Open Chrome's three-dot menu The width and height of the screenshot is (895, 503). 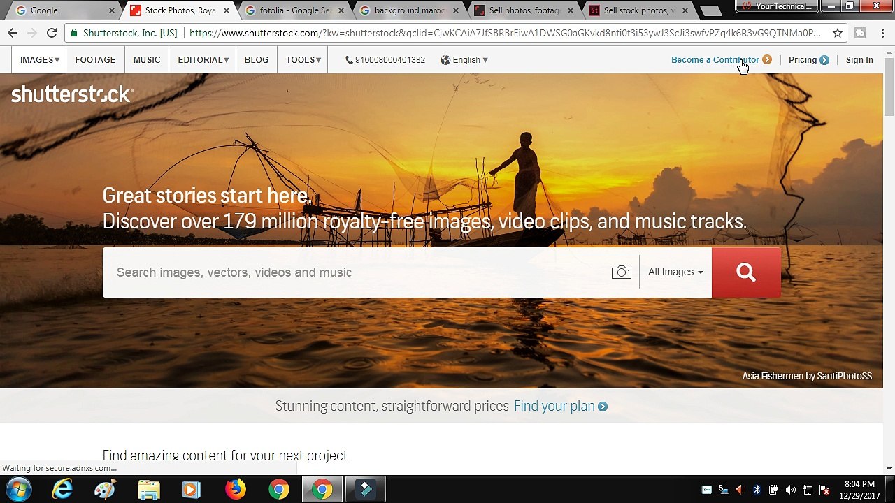[x=883, y=33]
